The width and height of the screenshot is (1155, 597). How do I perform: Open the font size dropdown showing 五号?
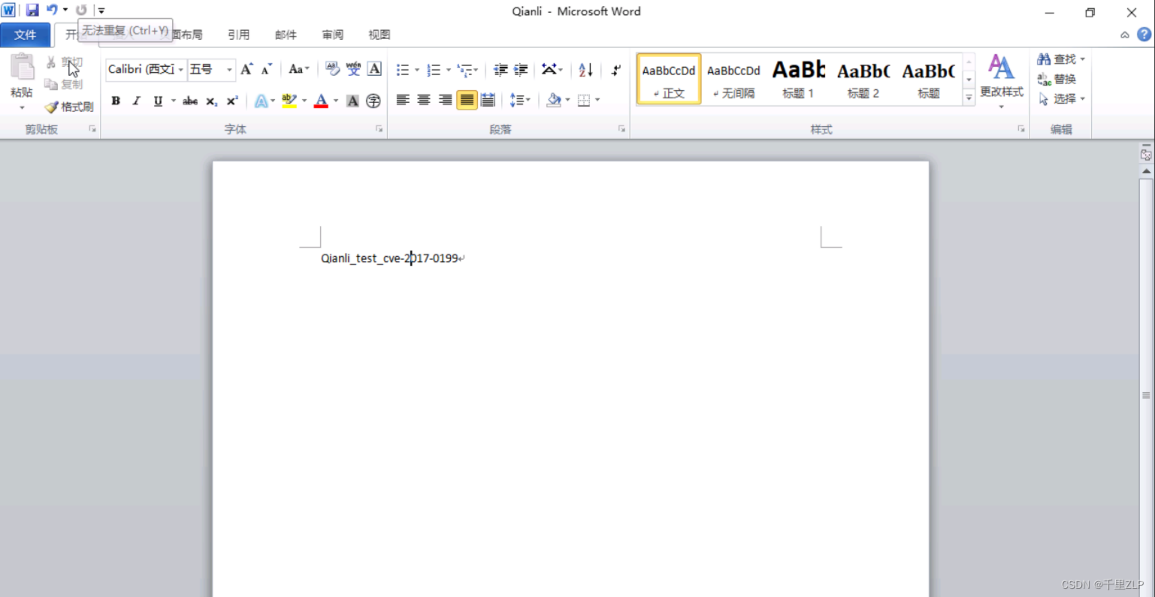229,69
